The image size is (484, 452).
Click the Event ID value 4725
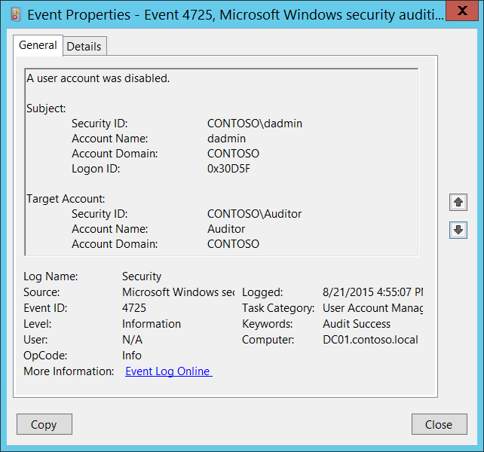point(134,308)
